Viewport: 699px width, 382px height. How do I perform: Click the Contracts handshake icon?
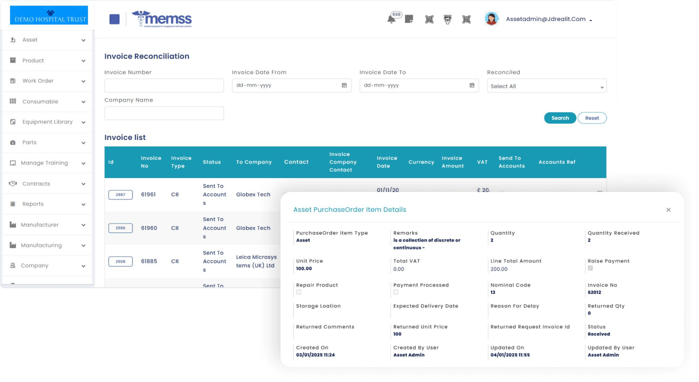click(x=13, y=183)
